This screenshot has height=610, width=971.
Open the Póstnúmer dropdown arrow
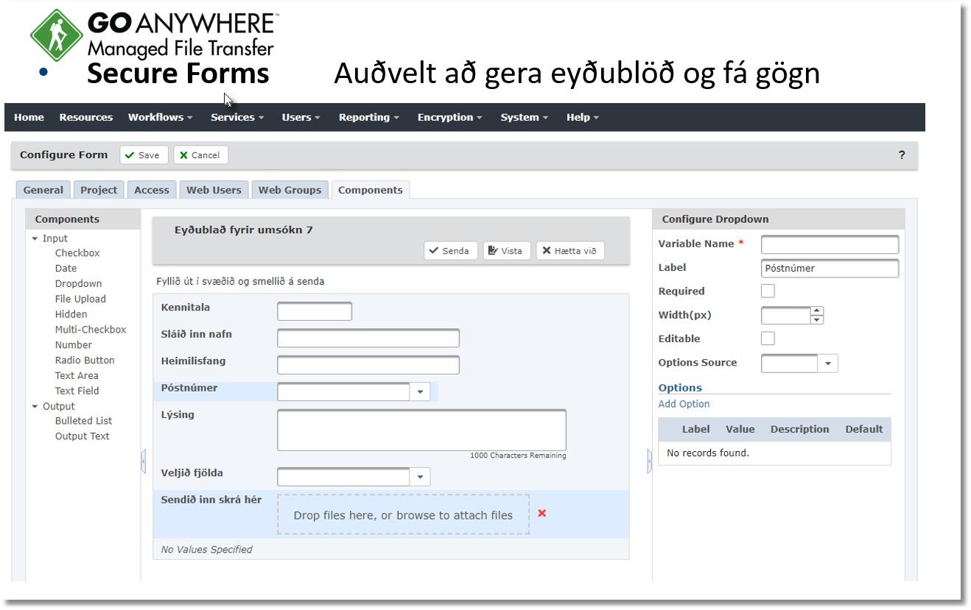point(420,391)
